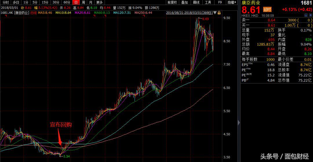
Task: Open the 工具 tools button
Action: 208,2
